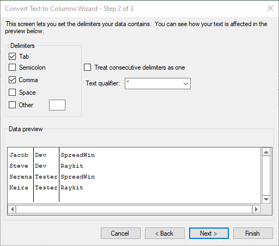Enable the Semicolon delimiter checkbox

pyautogui.click(x=12, y=67)
